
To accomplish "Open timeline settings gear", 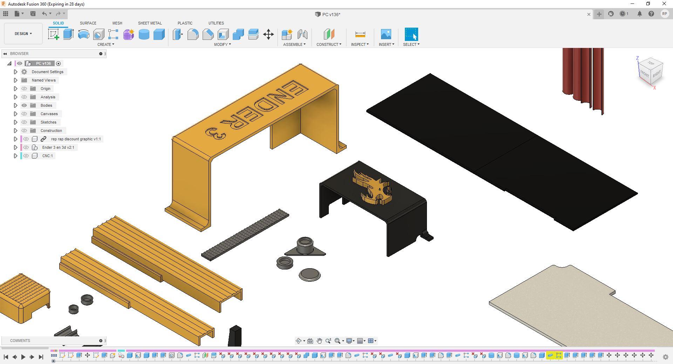I will 665,357.
